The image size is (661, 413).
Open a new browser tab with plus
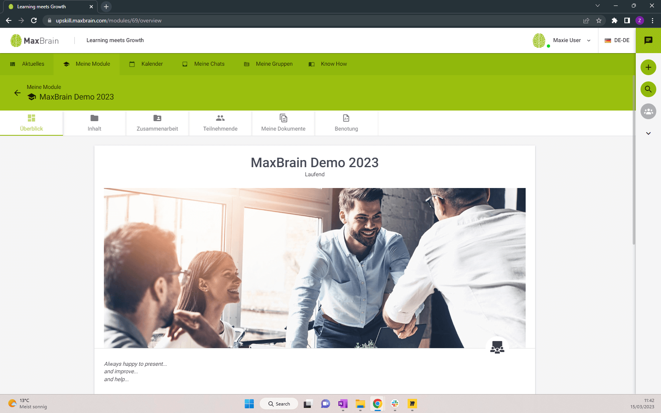coord(106,7)
